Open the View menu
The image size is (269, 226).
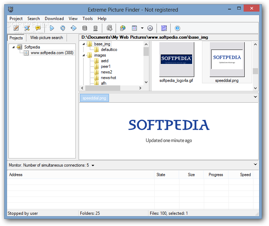coord(73,19)
